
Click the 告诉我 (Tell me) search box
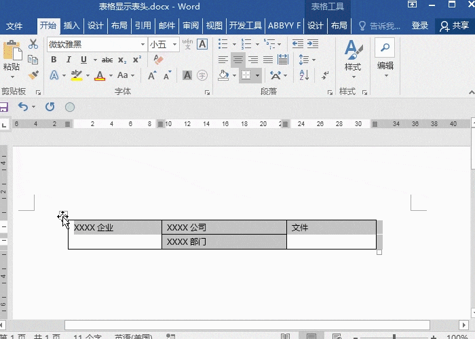coord(379,26)
